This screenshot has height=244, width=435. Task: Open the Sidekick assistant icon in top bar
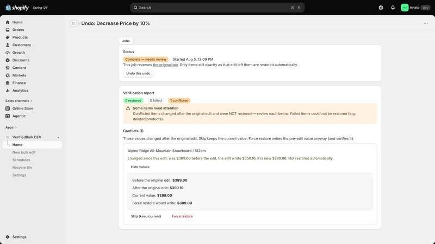click(x=381, y=8)
